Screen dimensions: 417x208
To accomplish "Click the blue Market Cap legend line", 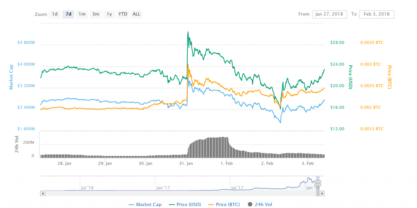I will pyautogui.click(x=131, y=204).
